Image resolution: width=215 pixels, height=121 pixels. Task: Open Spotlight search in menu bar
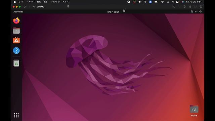click(x=173, y=2)
